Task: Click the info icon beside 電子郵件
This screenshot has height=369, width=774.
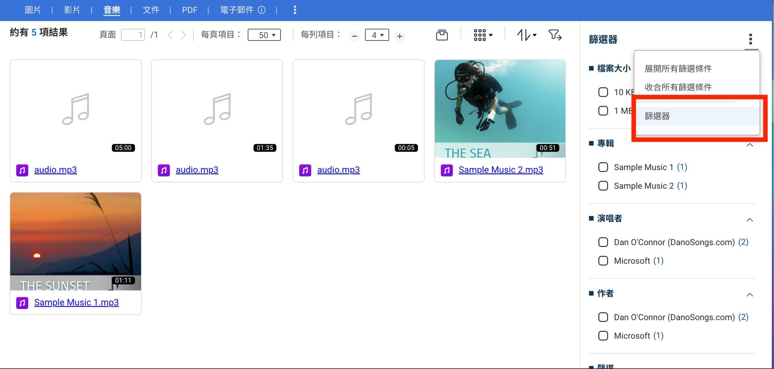Action: pyautogui.click(x=262, y=10)
